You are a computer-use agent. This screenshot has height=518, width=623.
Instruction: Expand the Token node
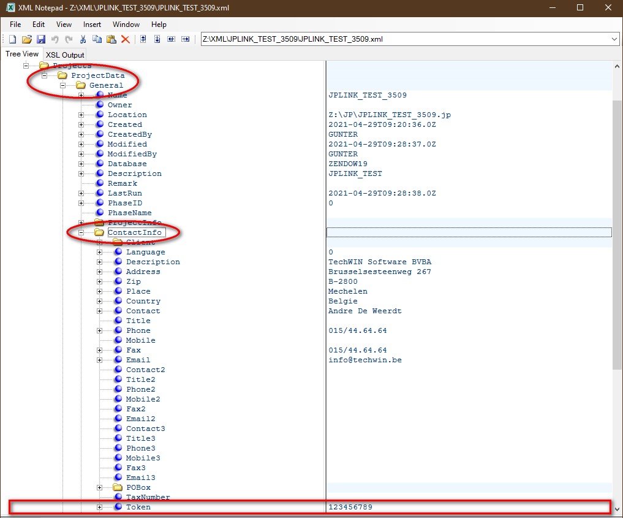coord(99,507)
